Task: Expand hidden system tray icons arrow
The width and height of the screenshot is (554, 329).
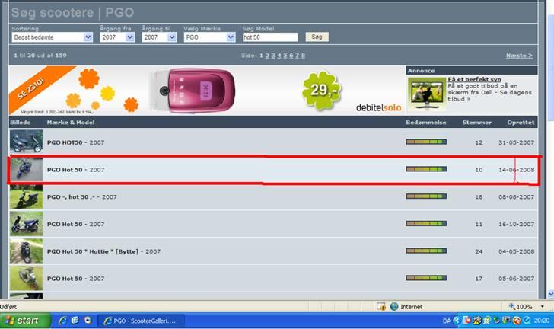Action: point(456,321)
